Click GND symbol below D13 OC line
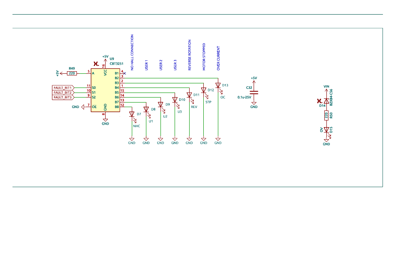The height and width of the screenshot is (273, 395). (218, 141)
